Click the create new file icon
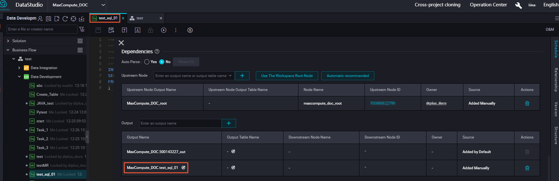Viewport: 559px width, 181px height. pyautogui.click(x=57, y=19)
